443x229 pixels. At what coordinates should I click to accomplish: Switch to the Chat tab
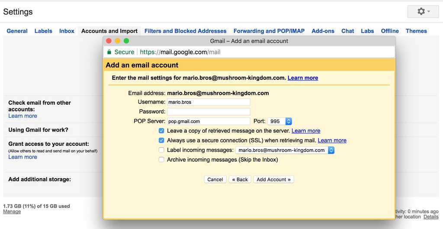tap(347, 31)
